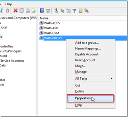
Task: Choose Name Mappings... from context menu
Action: pyautogui.click(x=88, y=49)
